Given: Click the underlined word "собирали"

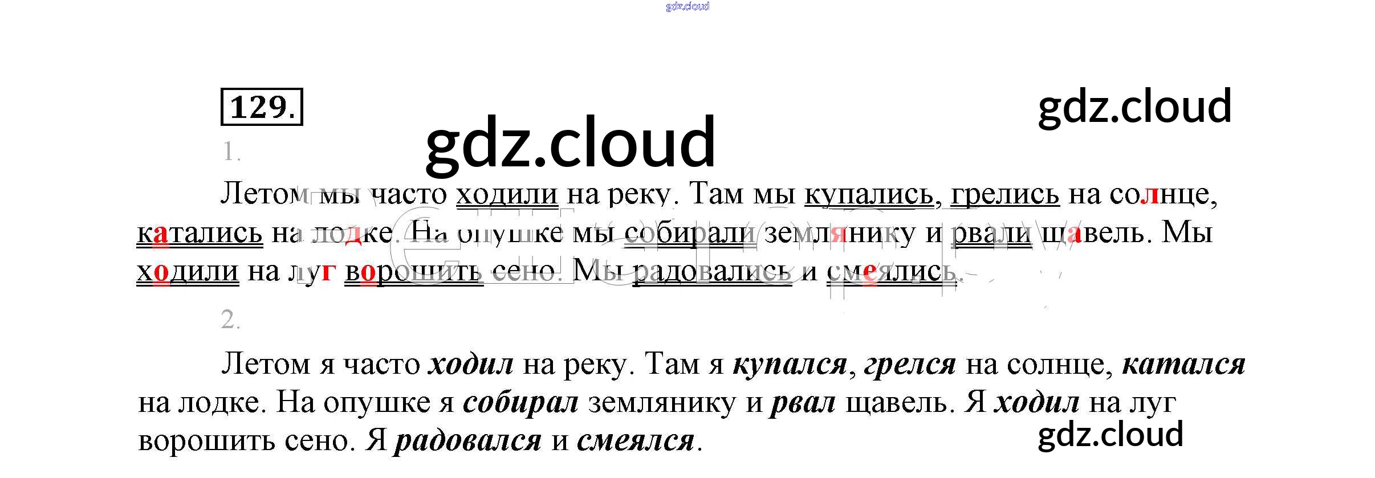Looking at the screenshot, I should [x=690, y=233].
